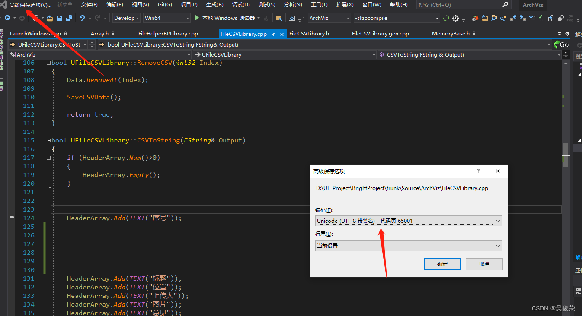Save the current file with the disk icon

coord(60,18)
